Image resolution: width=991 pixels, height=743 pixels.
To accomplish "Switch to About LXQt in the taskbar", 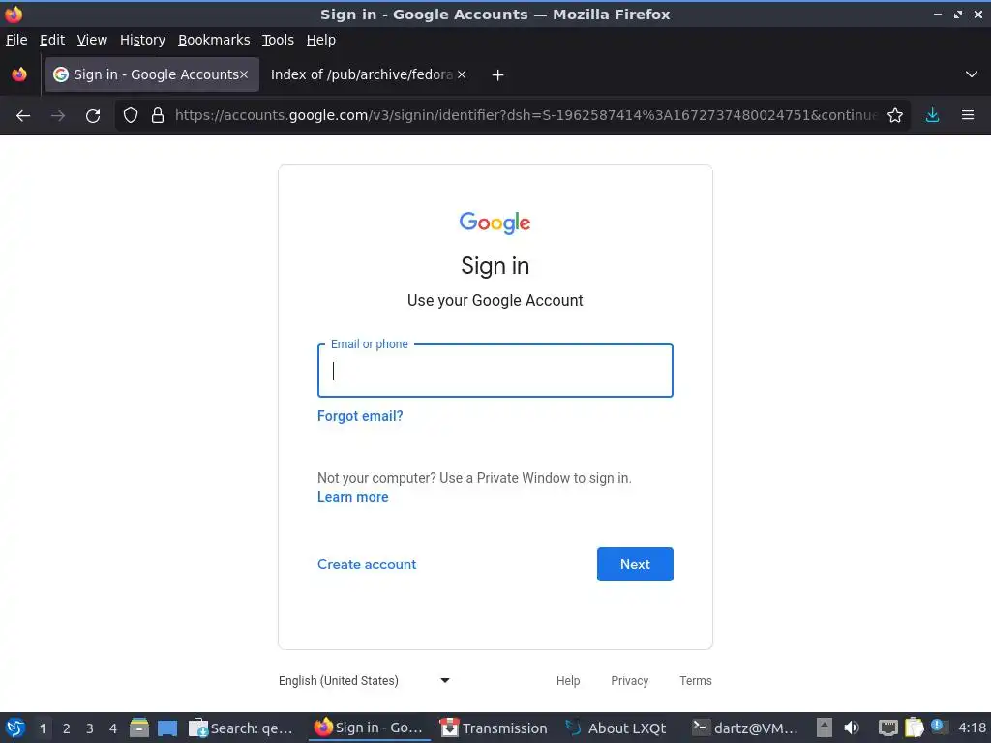I will 616,728.
